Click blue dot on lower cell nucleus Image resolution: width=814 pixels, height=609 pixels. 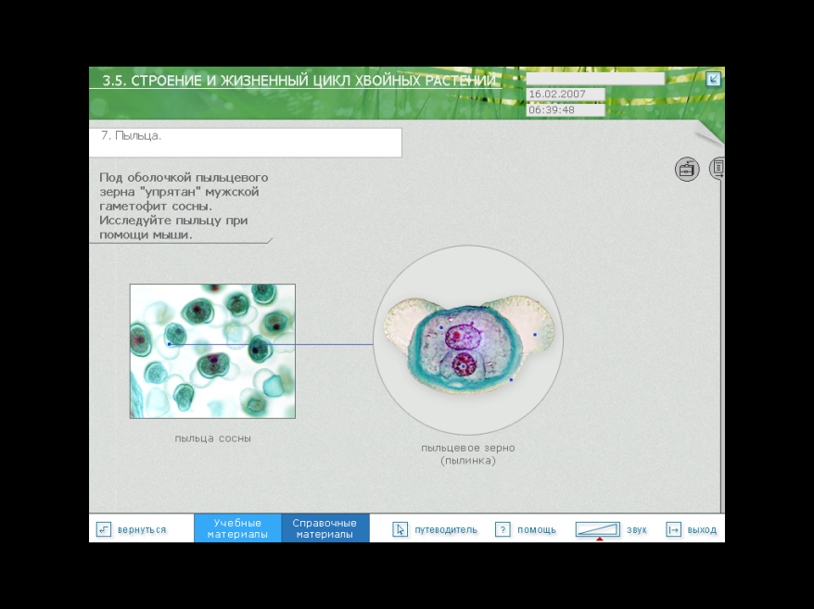coord(464,366)
